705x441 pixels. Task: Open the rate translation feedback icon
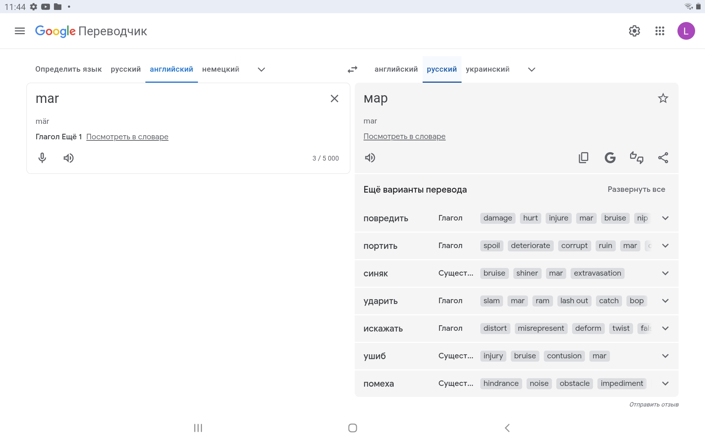(636, 158)
